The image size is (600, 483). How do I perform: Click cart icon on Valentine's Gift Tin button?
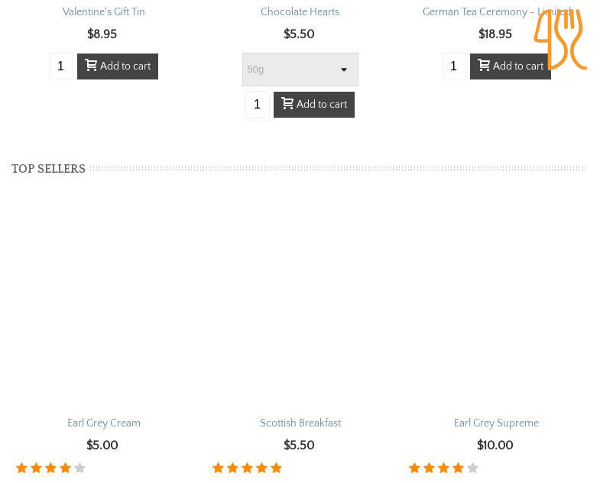pyautogui.click(x=91, y=66)
